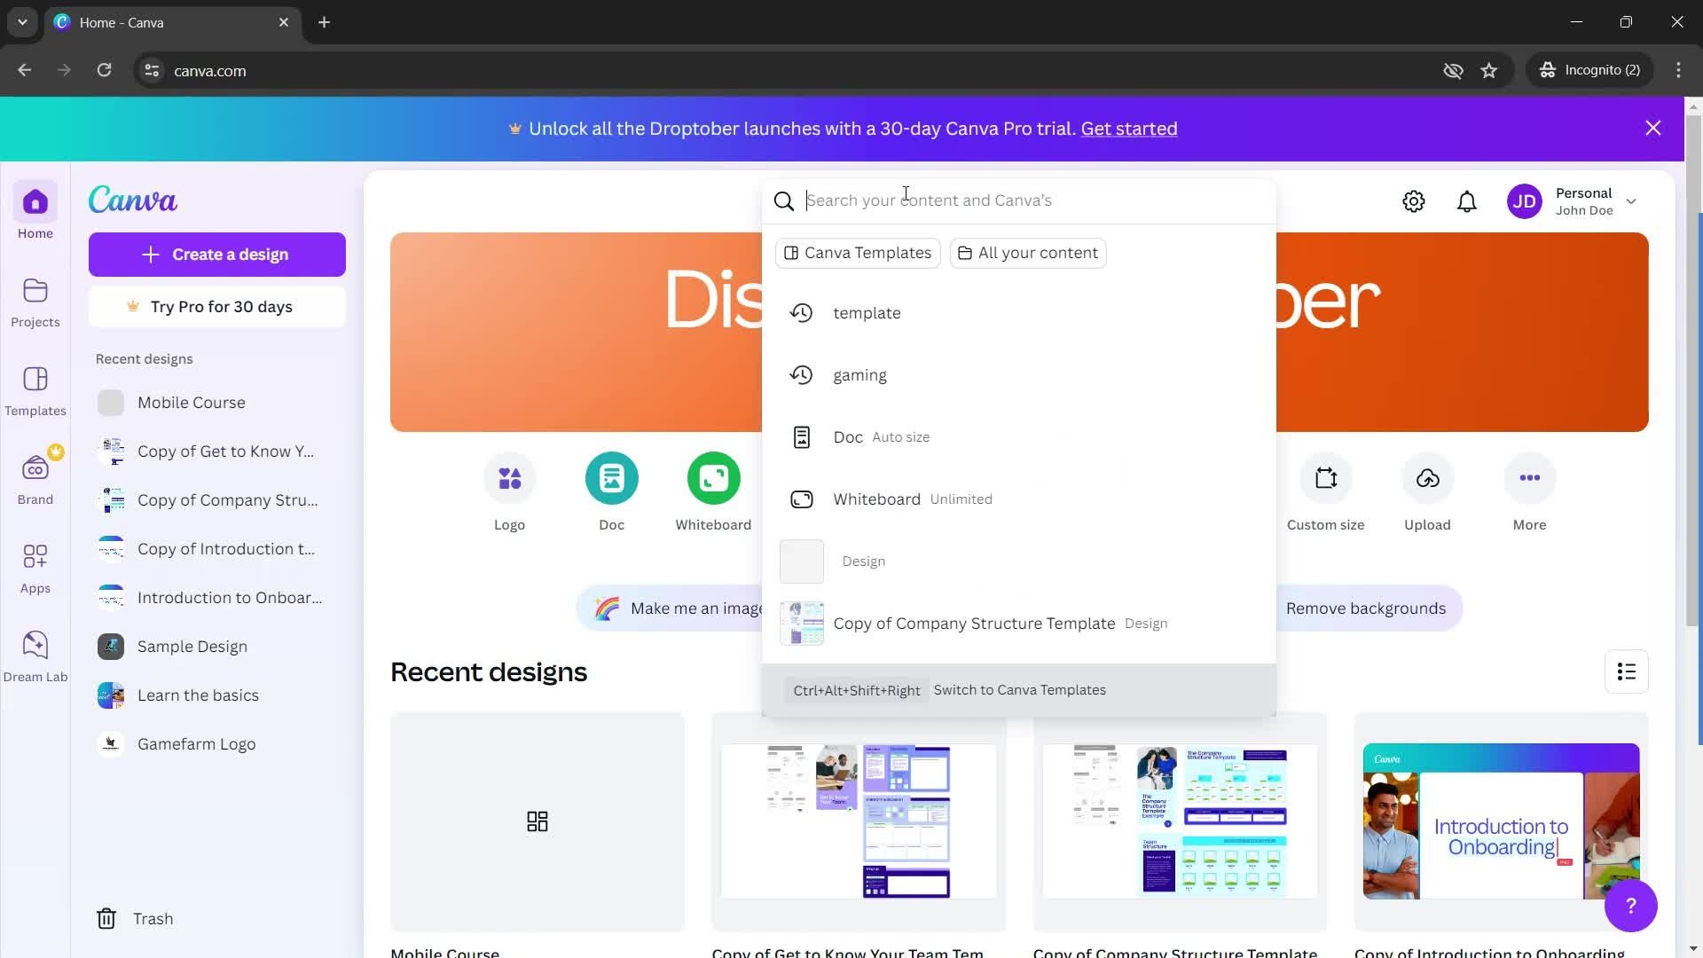
Task: Open the untitled Design search result
Action: (1019, 561)
